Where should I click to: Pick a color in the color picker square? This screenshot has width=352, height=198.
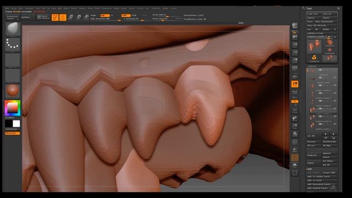(x=12, y=108)
